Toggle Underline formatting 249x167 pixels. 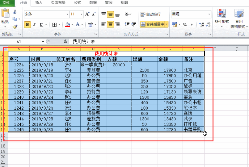41,25
